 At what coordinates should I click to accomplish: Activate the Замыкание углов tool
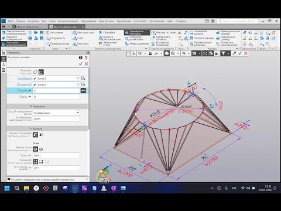[108, 44]
